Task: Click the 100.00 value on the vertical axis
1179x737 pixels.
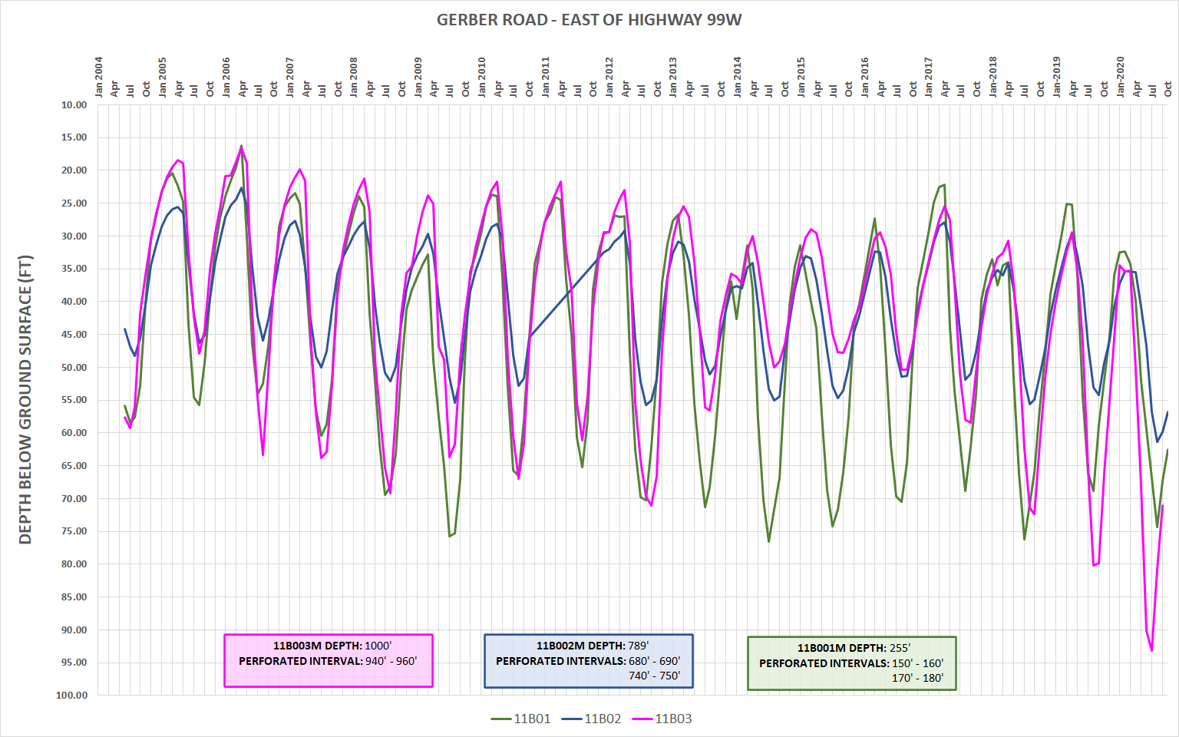Action: (71, 695)
